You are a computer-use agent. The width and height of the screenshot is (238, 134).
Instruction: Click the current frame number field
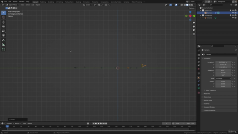pyautogui.click(x=167, y=124)
